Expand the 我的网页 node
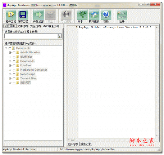This screenshot has height=155, width=164. coord(10,83)
